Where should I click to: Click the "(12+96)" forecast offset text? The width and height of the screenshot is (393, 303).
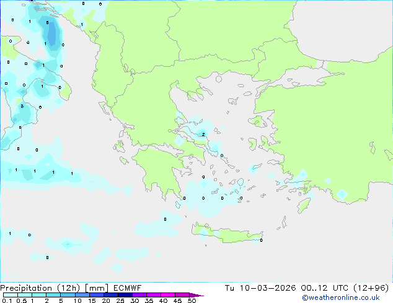click(x=371, y=288)
